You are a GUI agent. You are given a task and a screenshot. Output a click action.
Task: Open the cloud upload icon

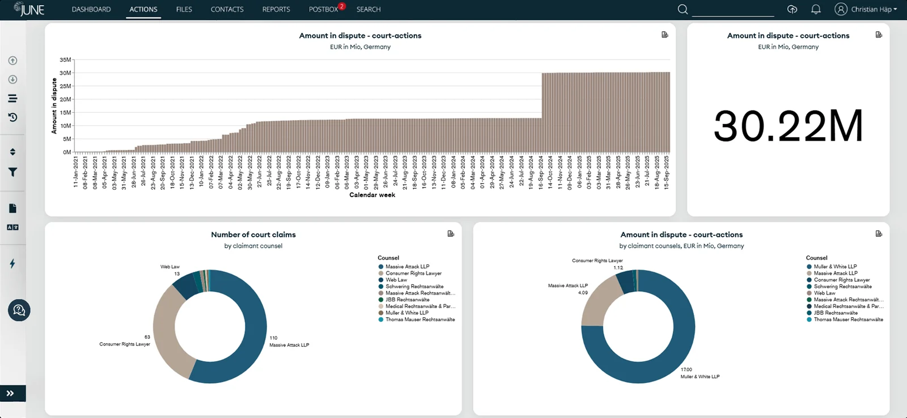pos(792,9)
